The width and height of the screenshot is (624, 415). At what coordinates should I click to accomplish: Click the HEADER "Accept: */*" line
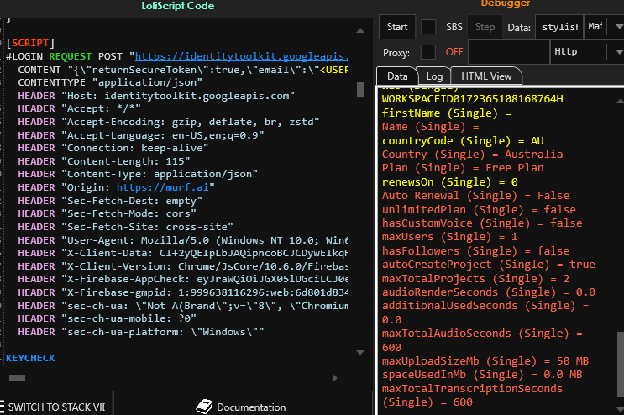point(79,108)
